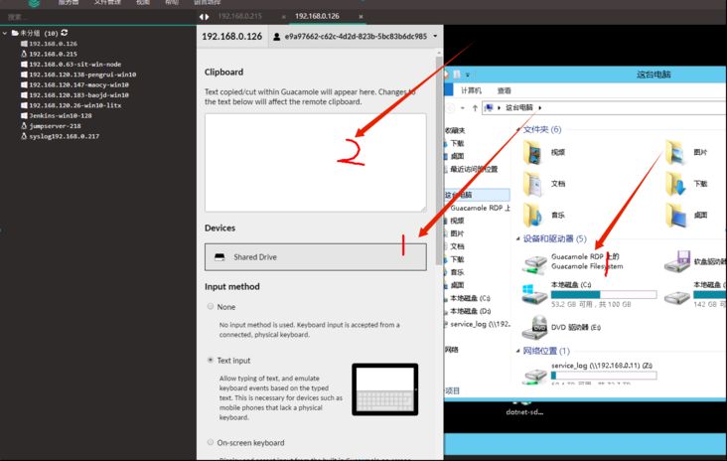The width and height of the screenshot is (727, 461).
Task: Open the Explorer recent locations dropdown arrow
Action: pos(462,108)
